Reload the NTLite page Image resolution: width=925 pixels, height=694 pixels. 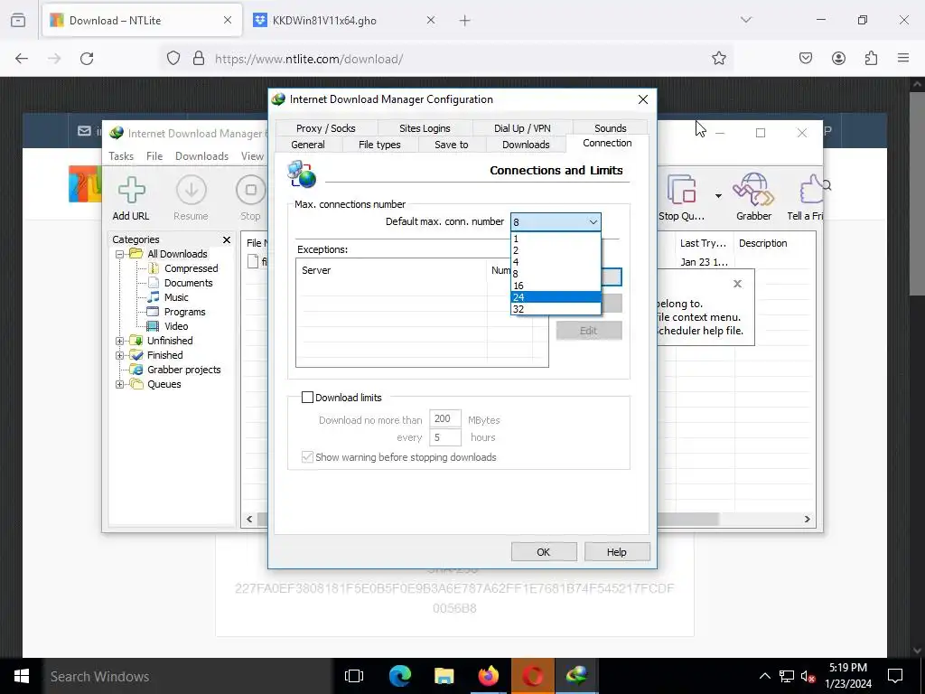87,59
